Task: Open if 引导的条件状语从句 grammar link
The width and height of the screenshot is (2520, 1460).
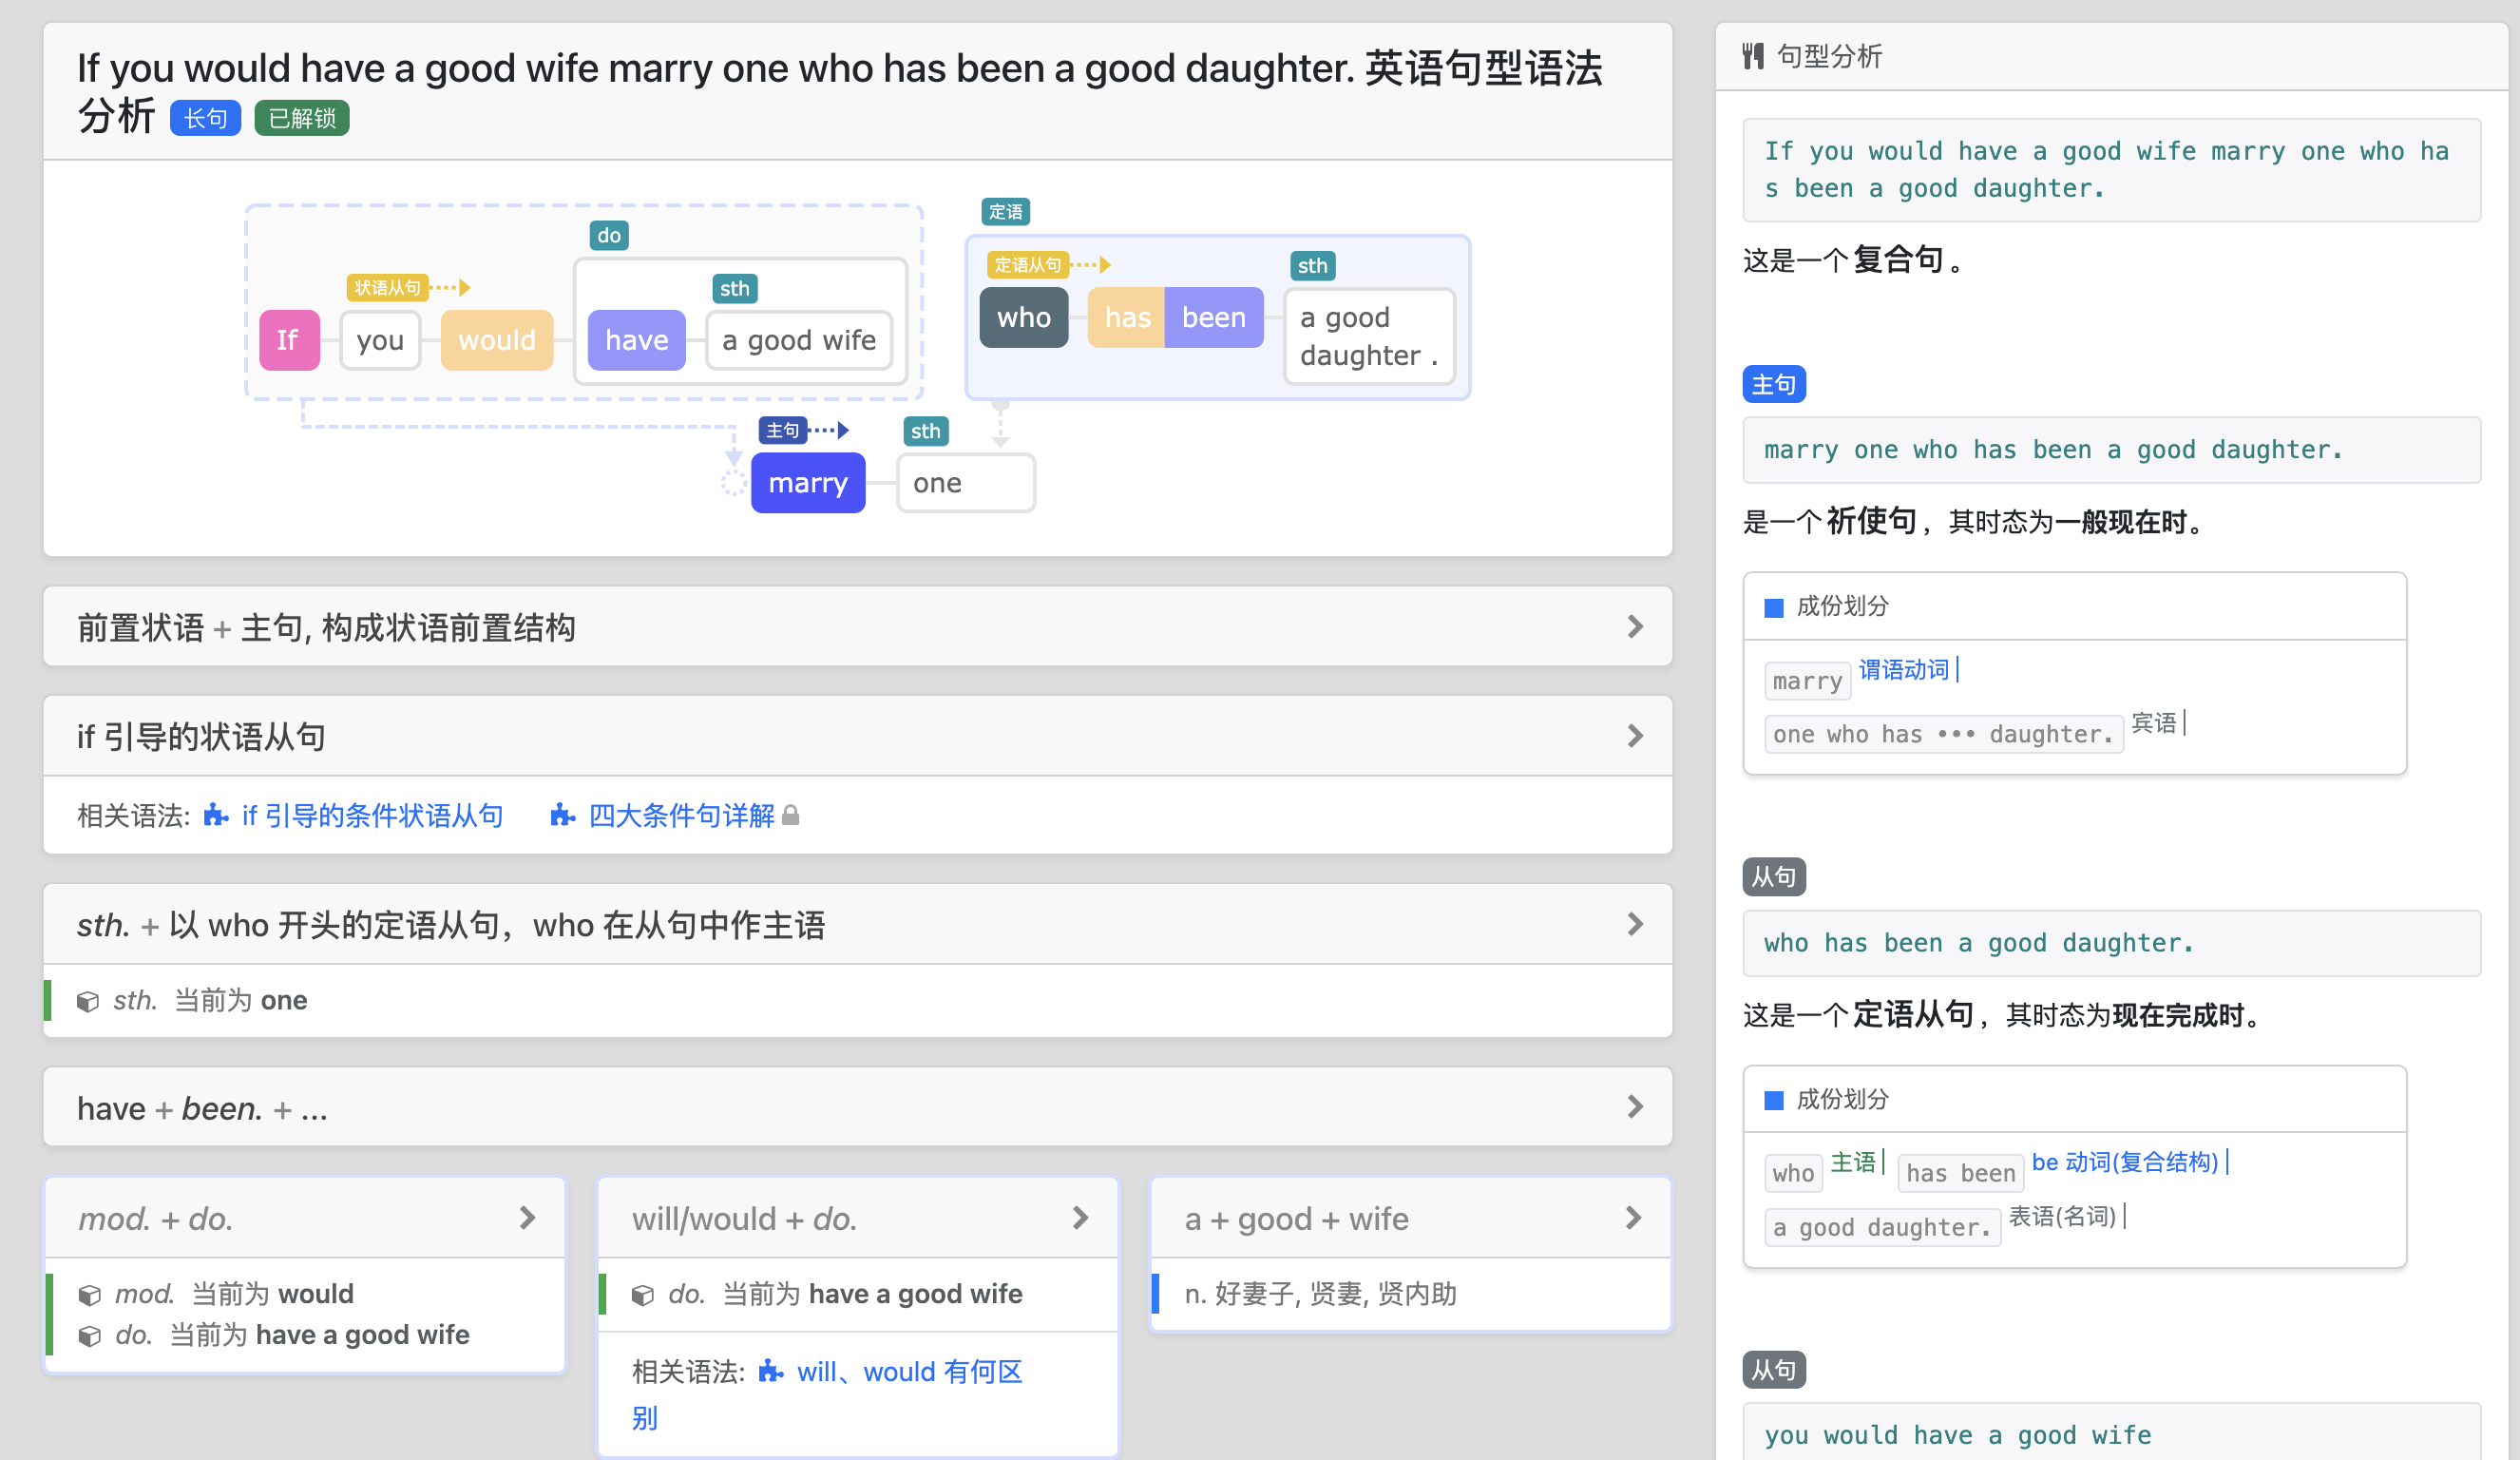Action: pos(372,816)
